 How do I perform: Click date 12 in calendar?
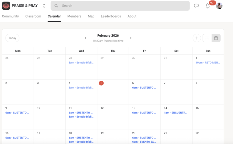pyautogui.click(x=102, y=108)
